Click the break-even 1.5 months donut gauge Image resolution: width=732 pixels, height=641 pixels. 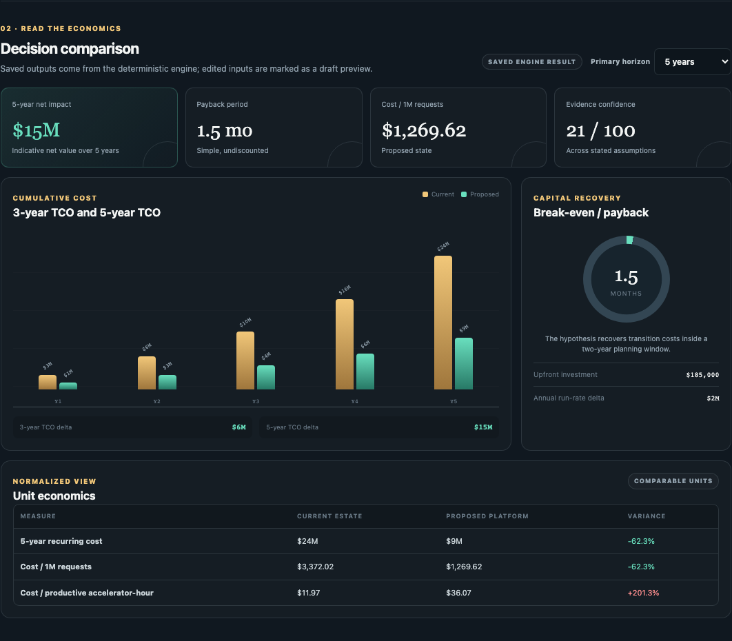pos(626,279)
